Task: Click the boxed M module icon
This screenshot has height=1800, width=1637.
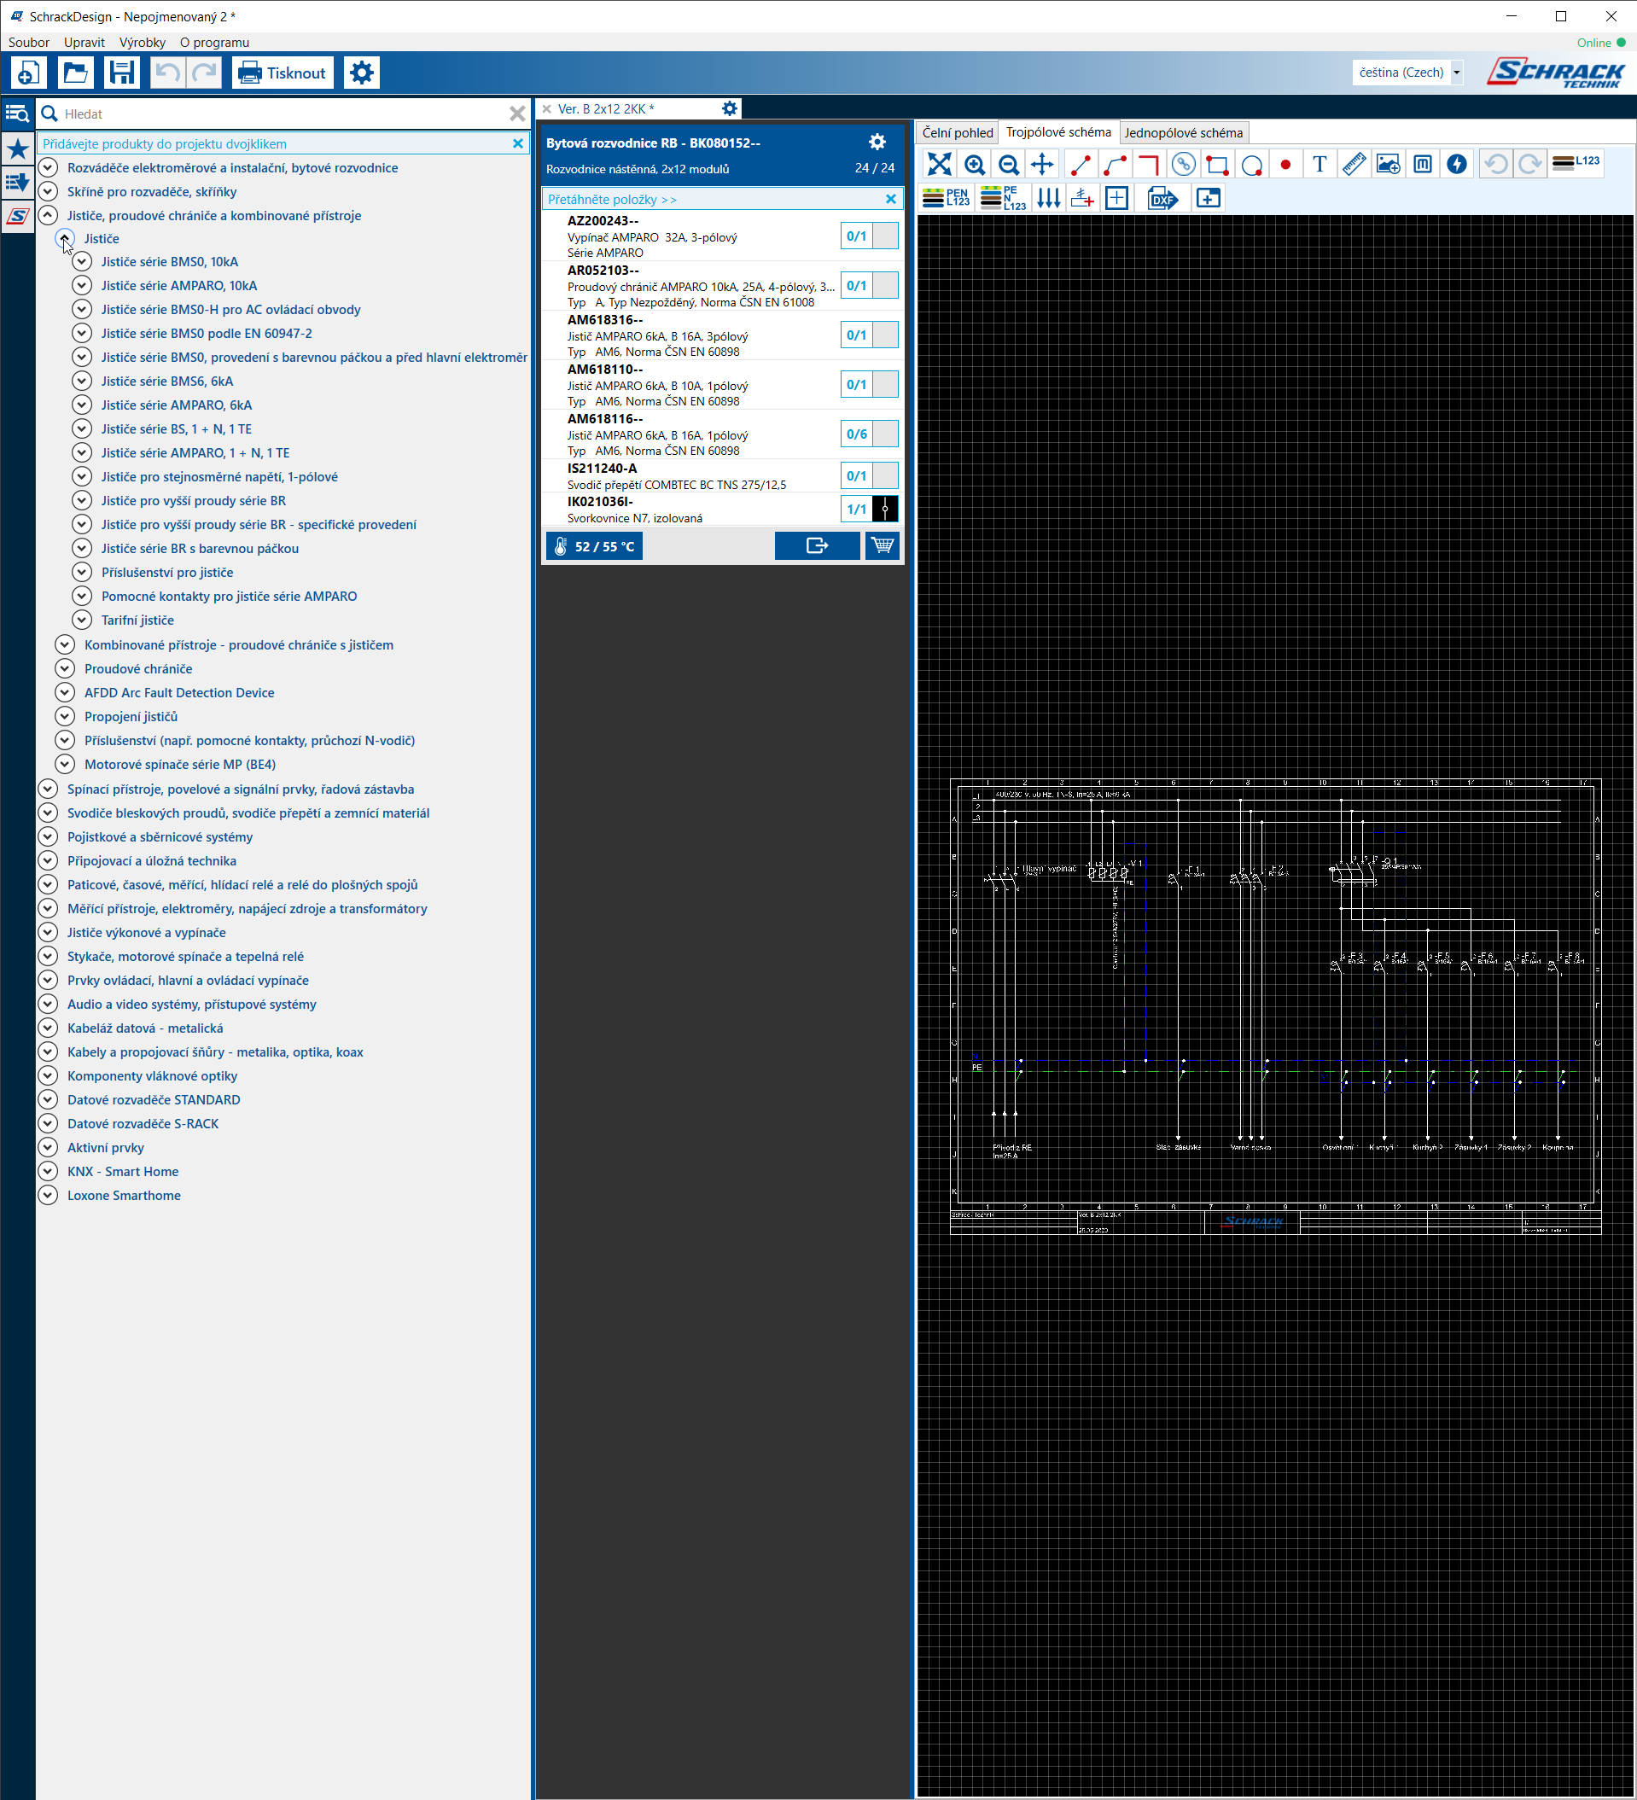Action: click(1423, 164)
